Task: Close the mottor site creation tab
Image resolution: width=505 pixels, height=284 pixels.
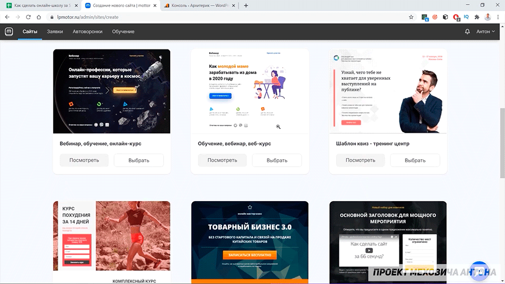Action: coord(155,6)
